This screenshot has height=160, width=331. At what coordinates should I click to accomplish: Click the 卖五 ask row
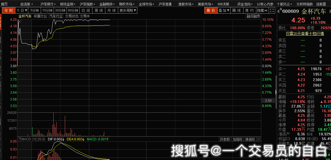click(304, 40)
